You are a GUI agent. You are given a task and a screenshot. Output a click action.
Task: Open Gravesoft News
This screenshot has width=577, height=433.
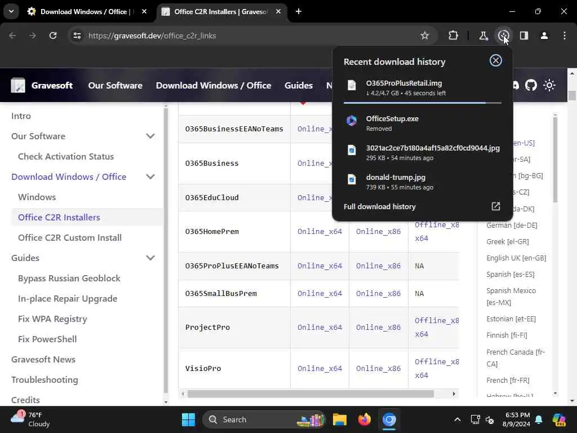[43, 359]
